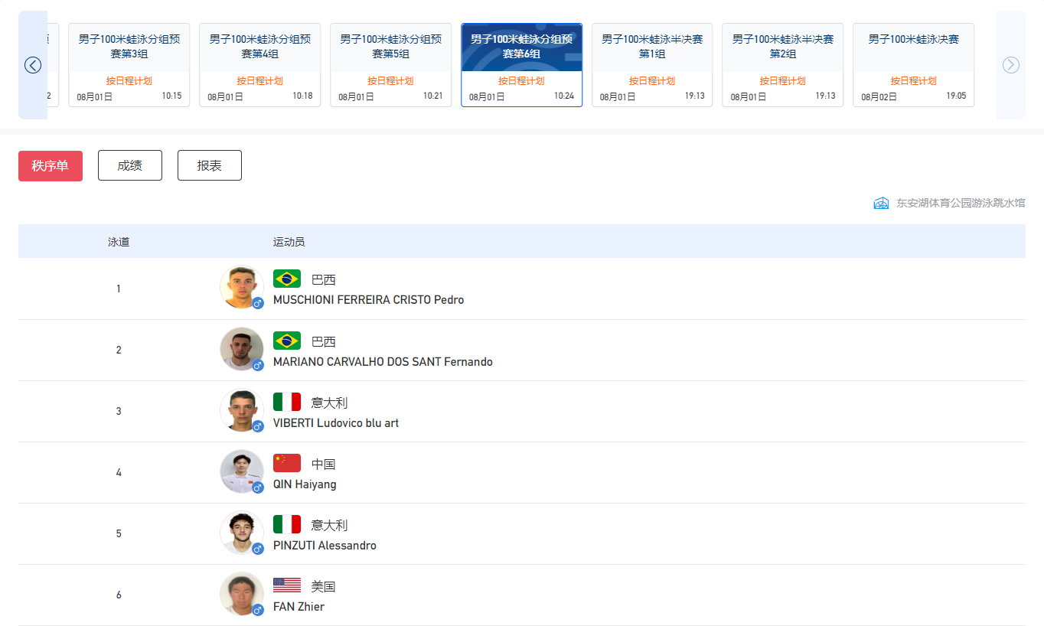Open the men's 100m breaststroke final card
1044x626 pixels.
tap(913, 64)
